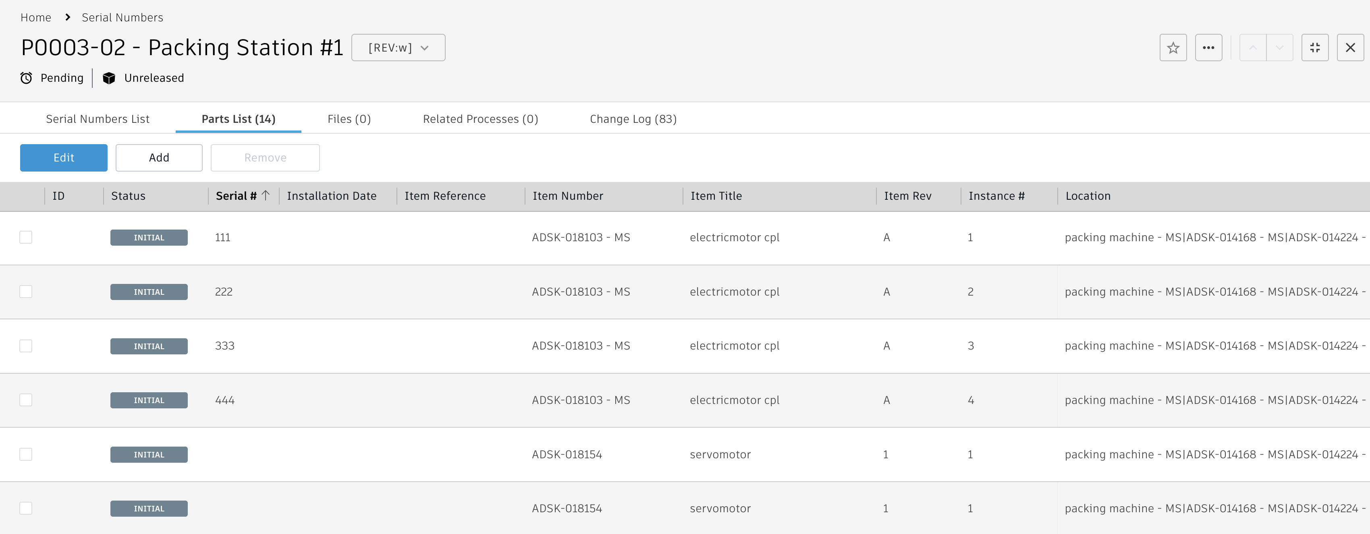
Task: Switch to Change Log (83) tab
Action: [633, 119]
